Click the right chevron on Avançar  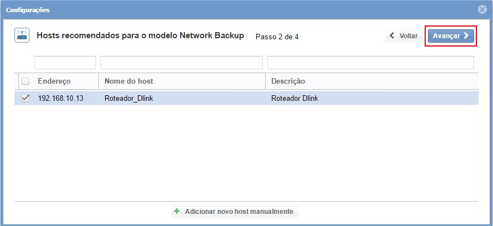click(466, 36)
